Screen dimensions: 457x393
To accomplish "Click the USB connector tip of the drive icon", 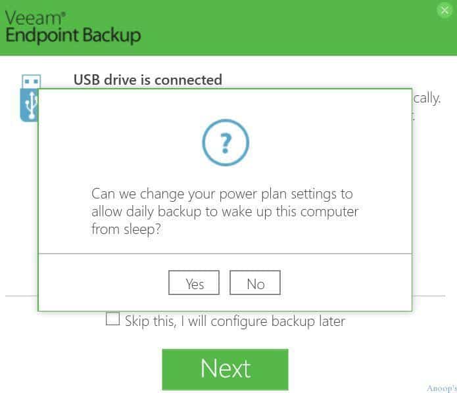I will click(x=31, y=81).
